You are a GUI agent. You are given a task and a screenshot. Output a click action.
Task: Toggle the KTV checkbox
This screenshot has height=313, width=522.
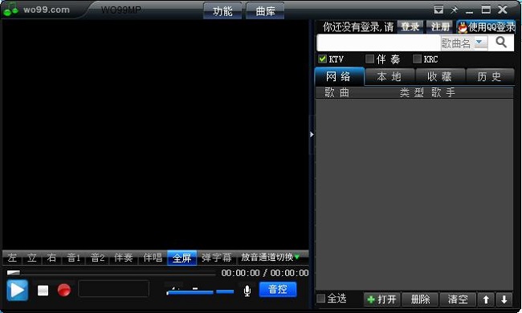coord(322,59)
